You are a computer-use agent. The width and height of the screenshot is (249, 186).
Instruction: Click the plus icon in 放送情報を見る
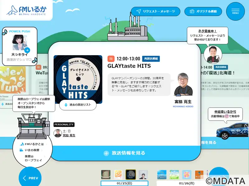(x=106, y=153)
